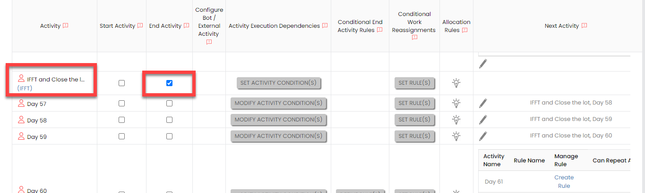Click the info icon beside Next Activity header
Image resolution: width=645 pixels, height=193 pixels.
tap(585, 26)
